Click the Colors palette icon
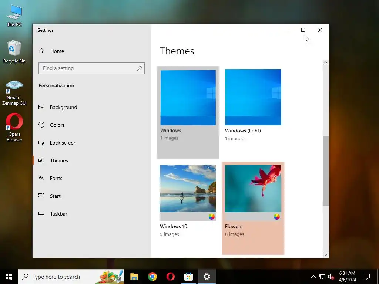Image resolution: width=379 pixels, height=284 pixels. click(x=41, y=125)
